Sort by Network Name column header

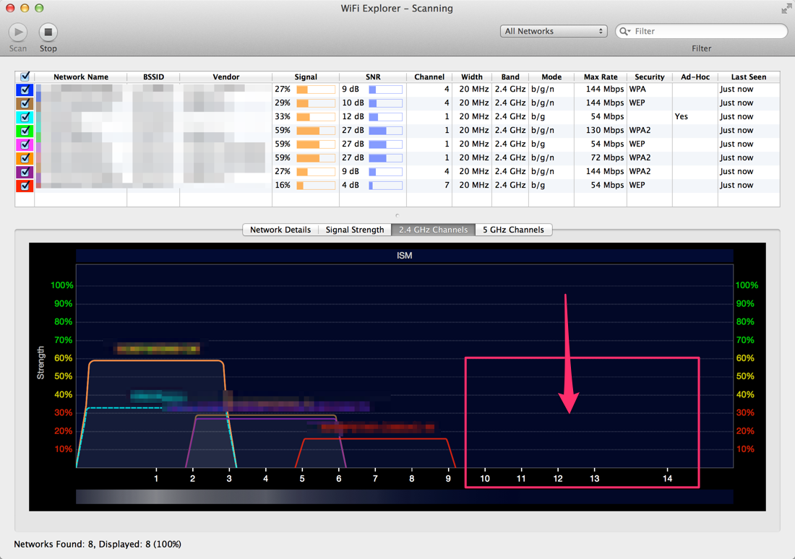pyautogui.click(x=81, y=77)
